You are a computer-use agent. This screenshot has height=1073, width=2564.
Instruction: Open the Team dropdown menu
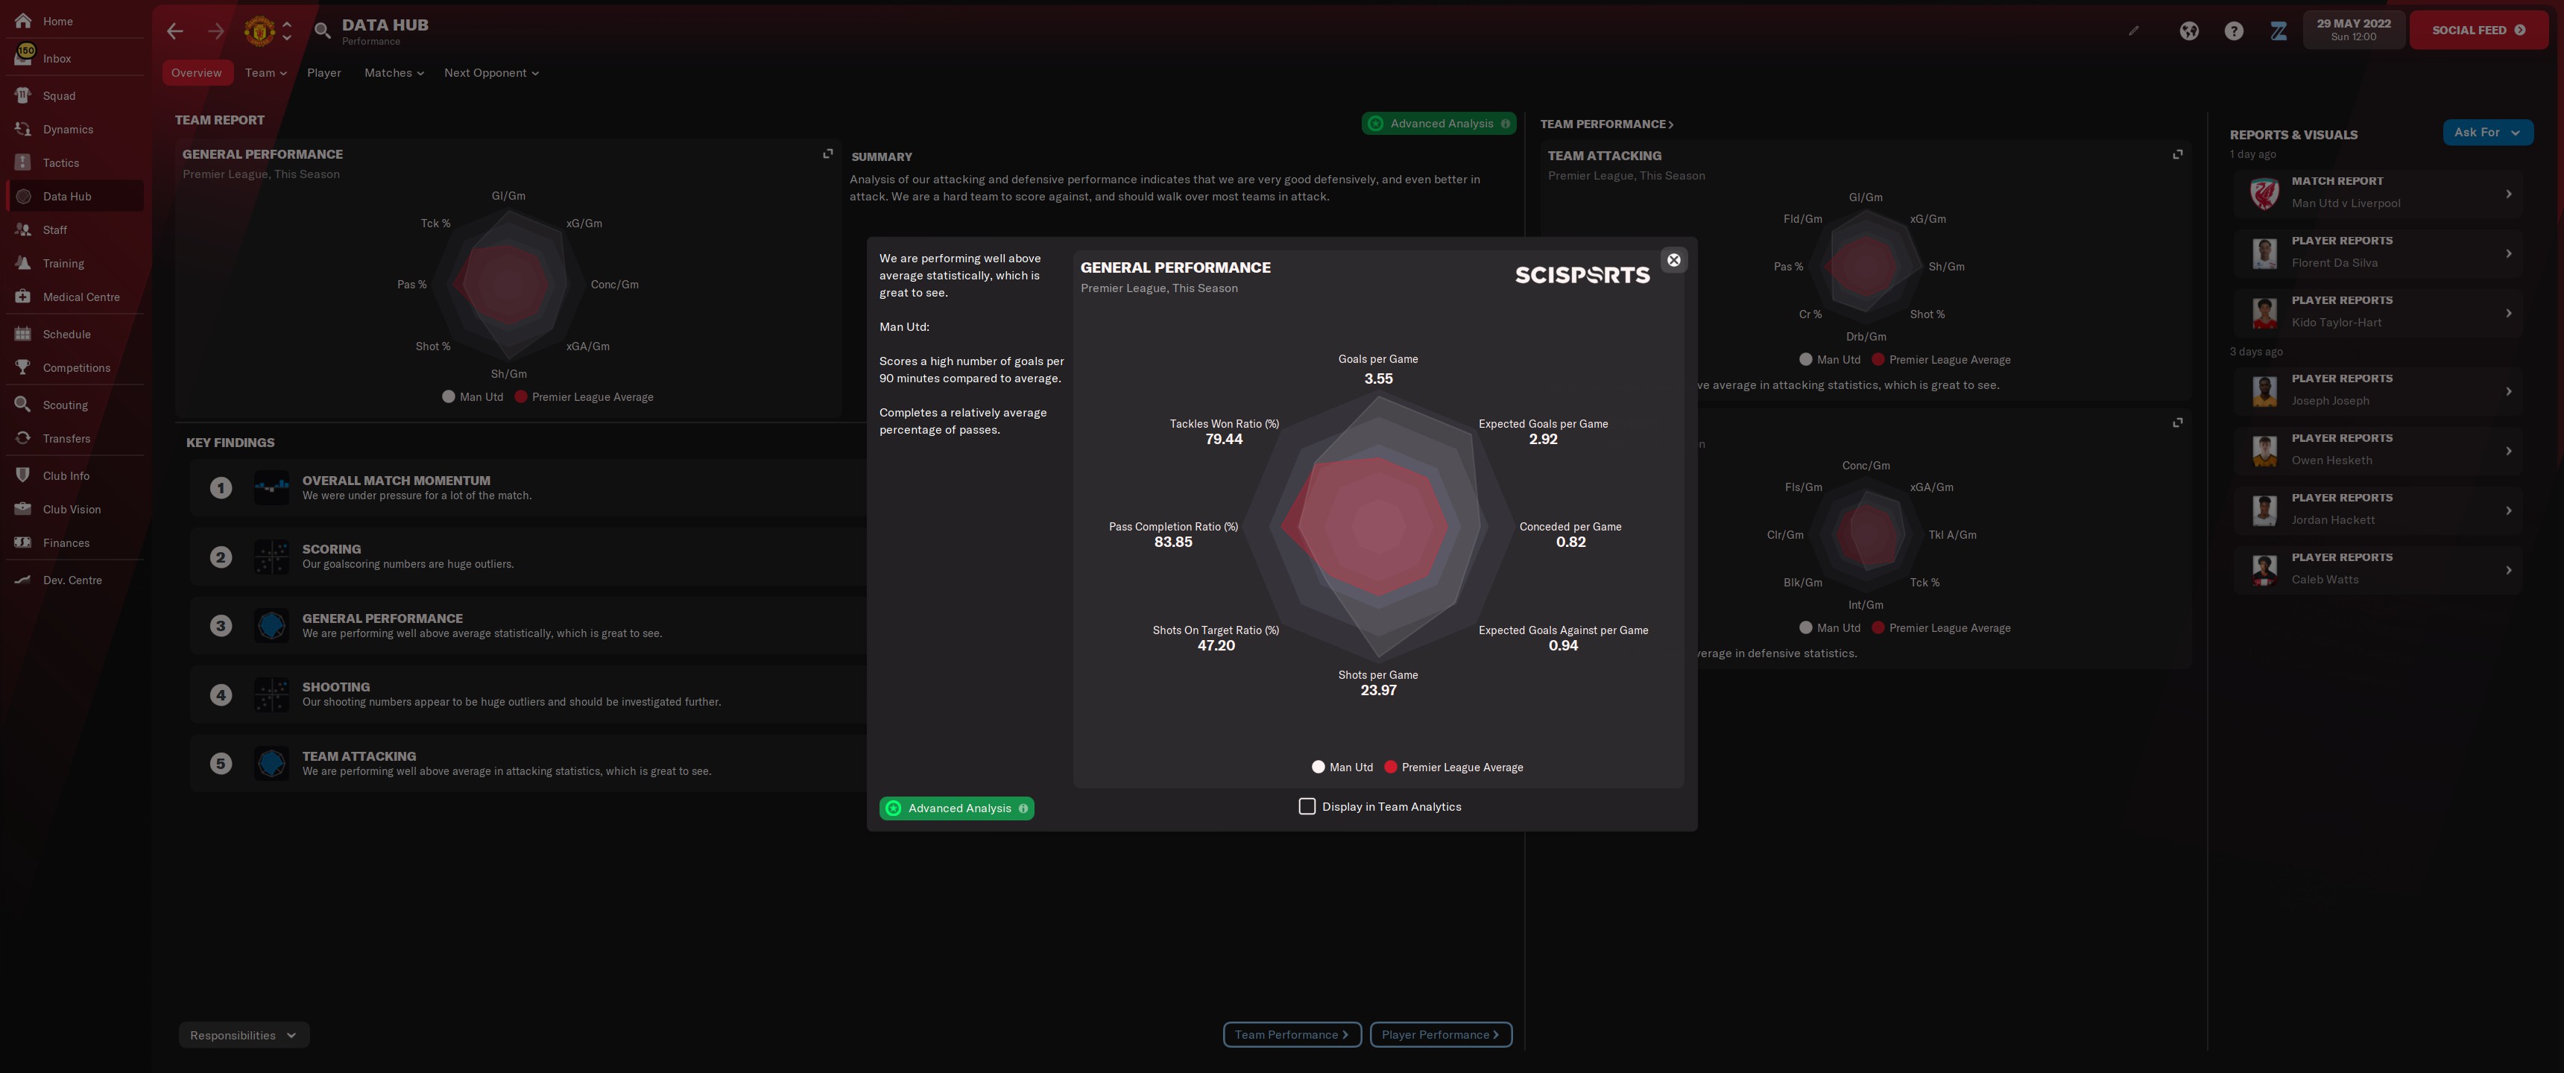[x=266, y=73]
